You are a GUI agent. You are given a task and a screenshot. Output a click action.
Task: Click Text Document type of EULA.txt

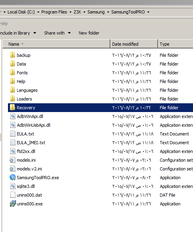(174, 134)
